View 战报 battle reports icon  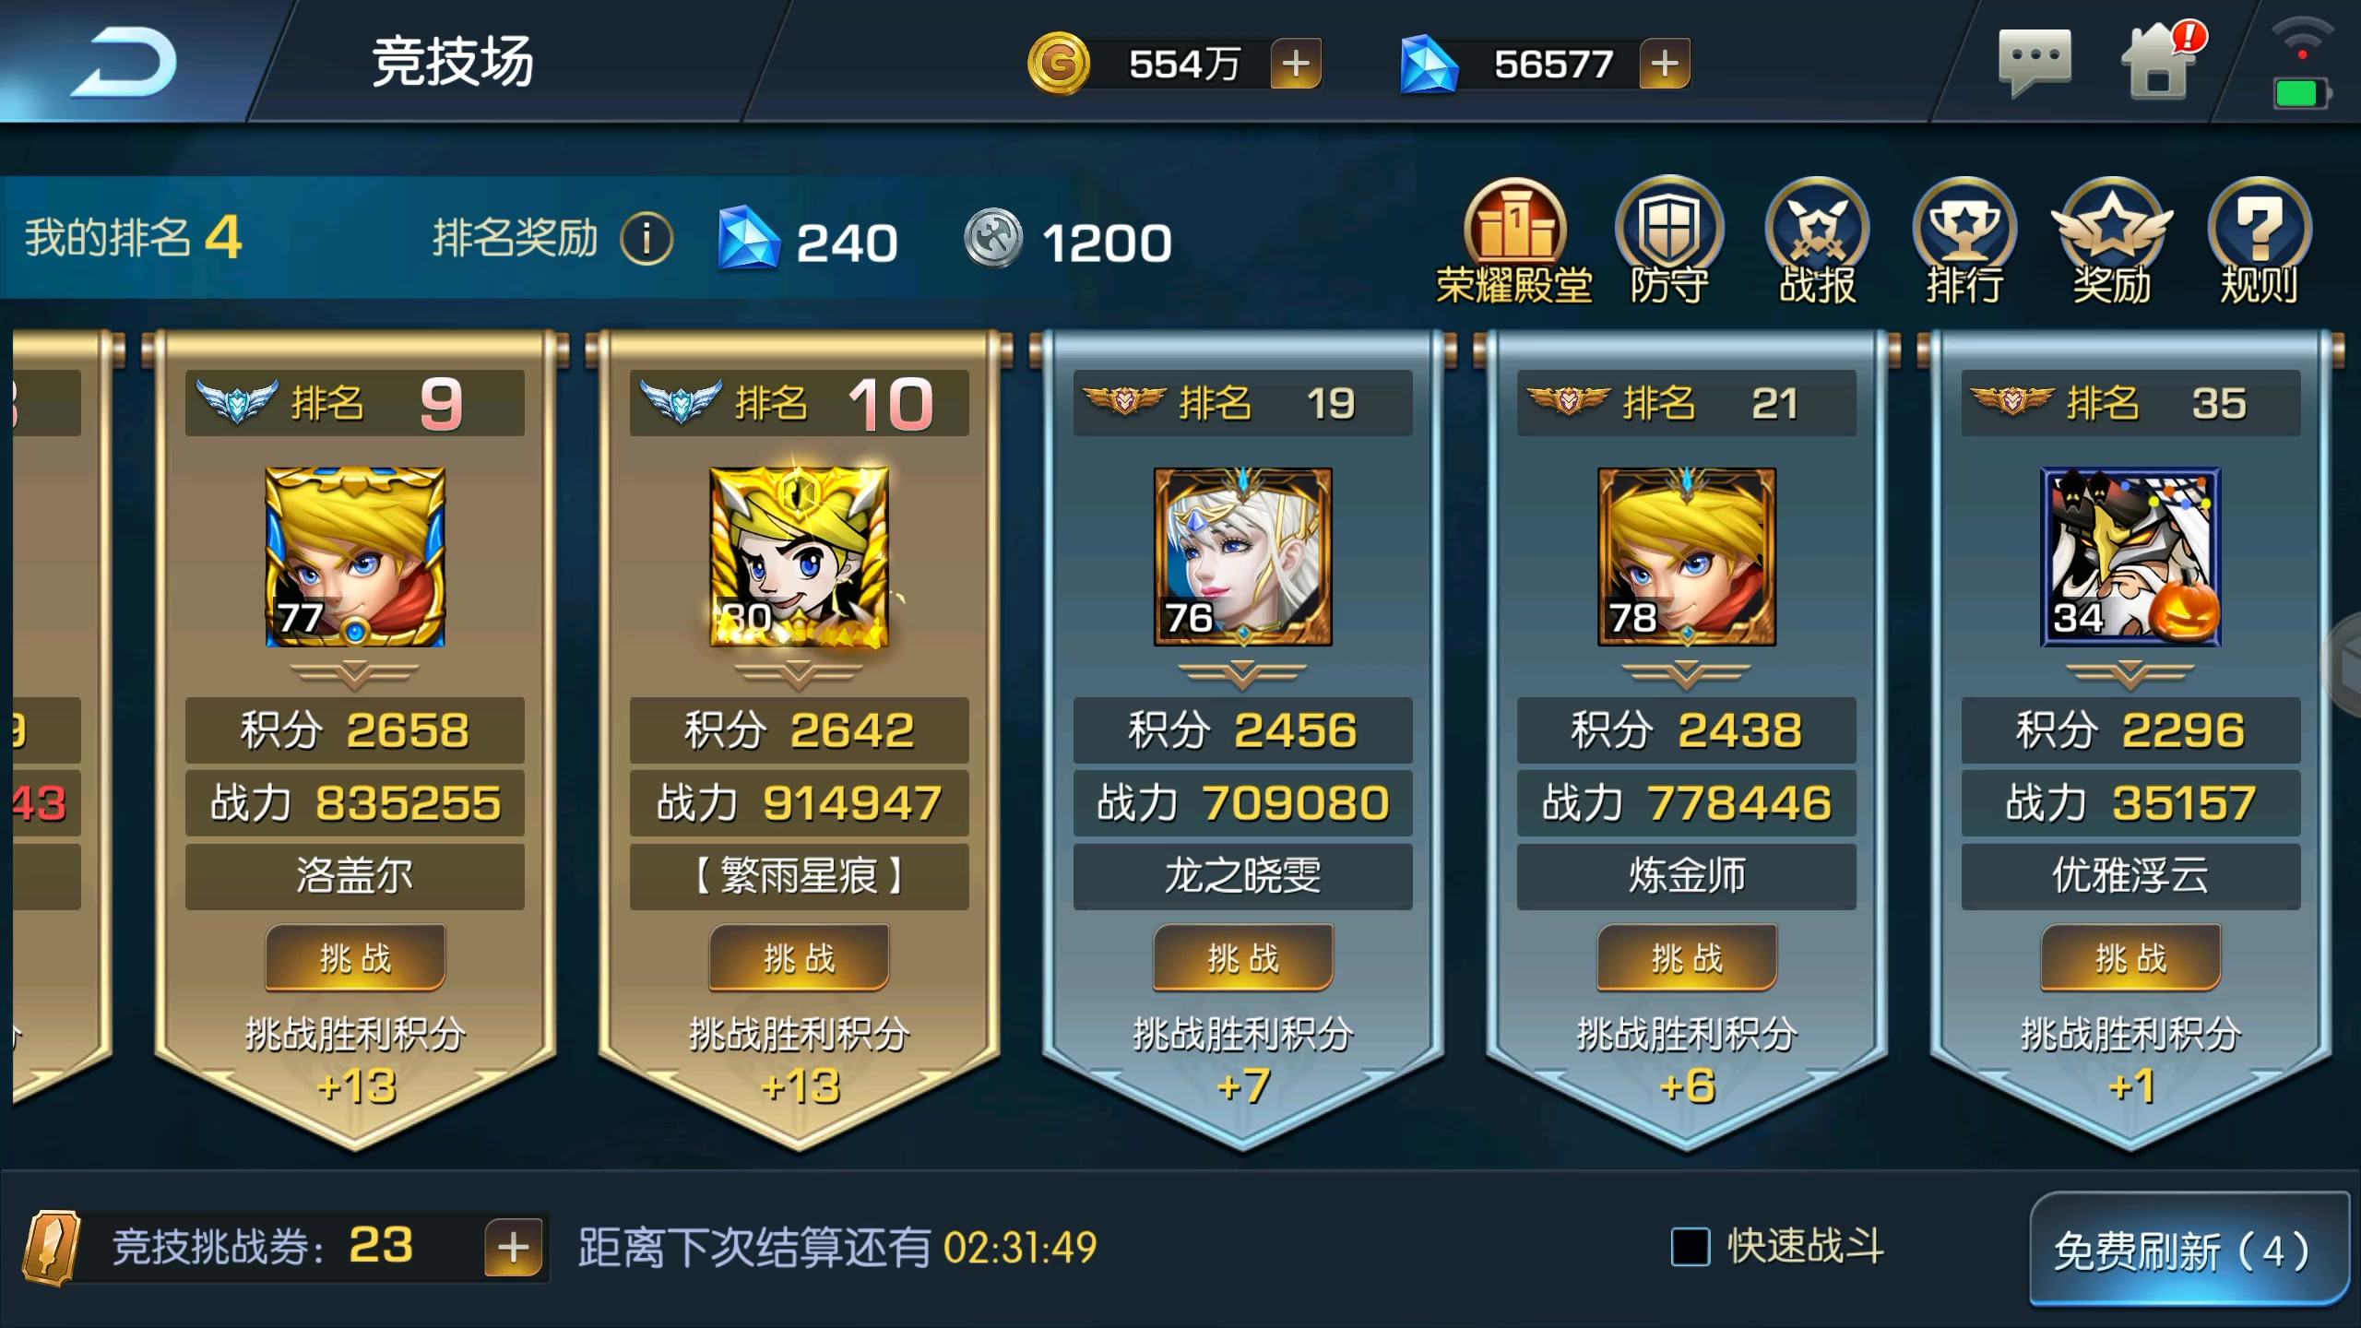coord(1817,242)
